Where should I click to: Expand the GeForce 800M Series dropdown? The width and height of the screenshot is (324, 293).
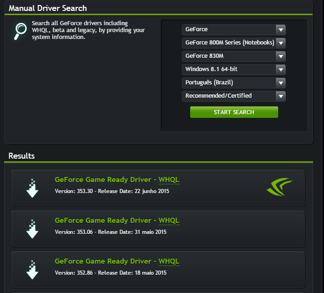coord(234,43)
